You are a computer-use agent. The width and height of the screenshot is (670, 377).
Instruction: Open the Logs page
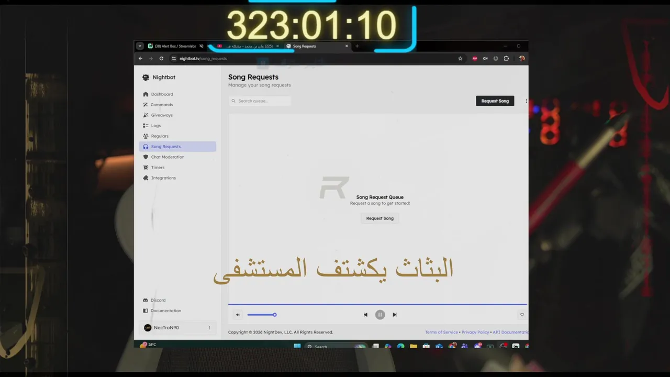[177, 126]
